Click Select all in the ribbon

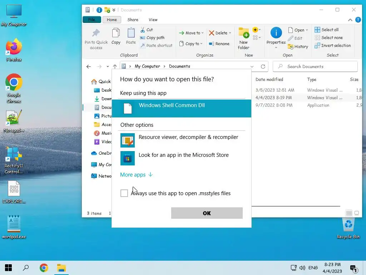(x=327, y=30)
